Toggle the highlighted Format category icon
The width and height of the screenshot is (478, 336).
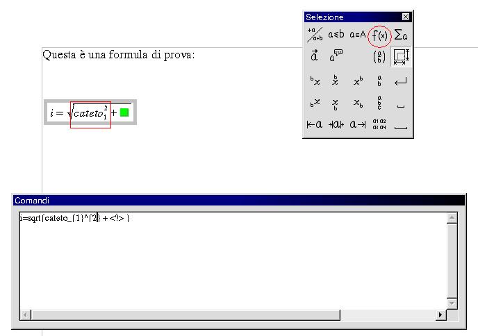(401, 56)
